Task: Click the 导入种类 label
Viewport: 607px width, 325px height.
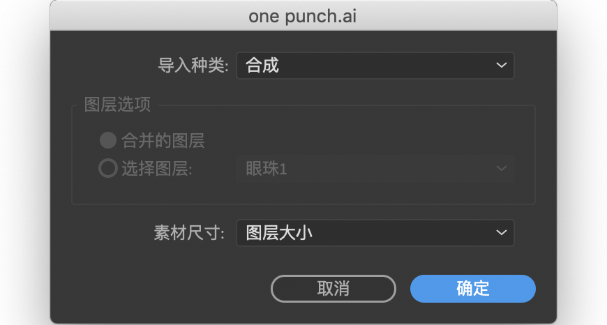Action: point(193,66)
